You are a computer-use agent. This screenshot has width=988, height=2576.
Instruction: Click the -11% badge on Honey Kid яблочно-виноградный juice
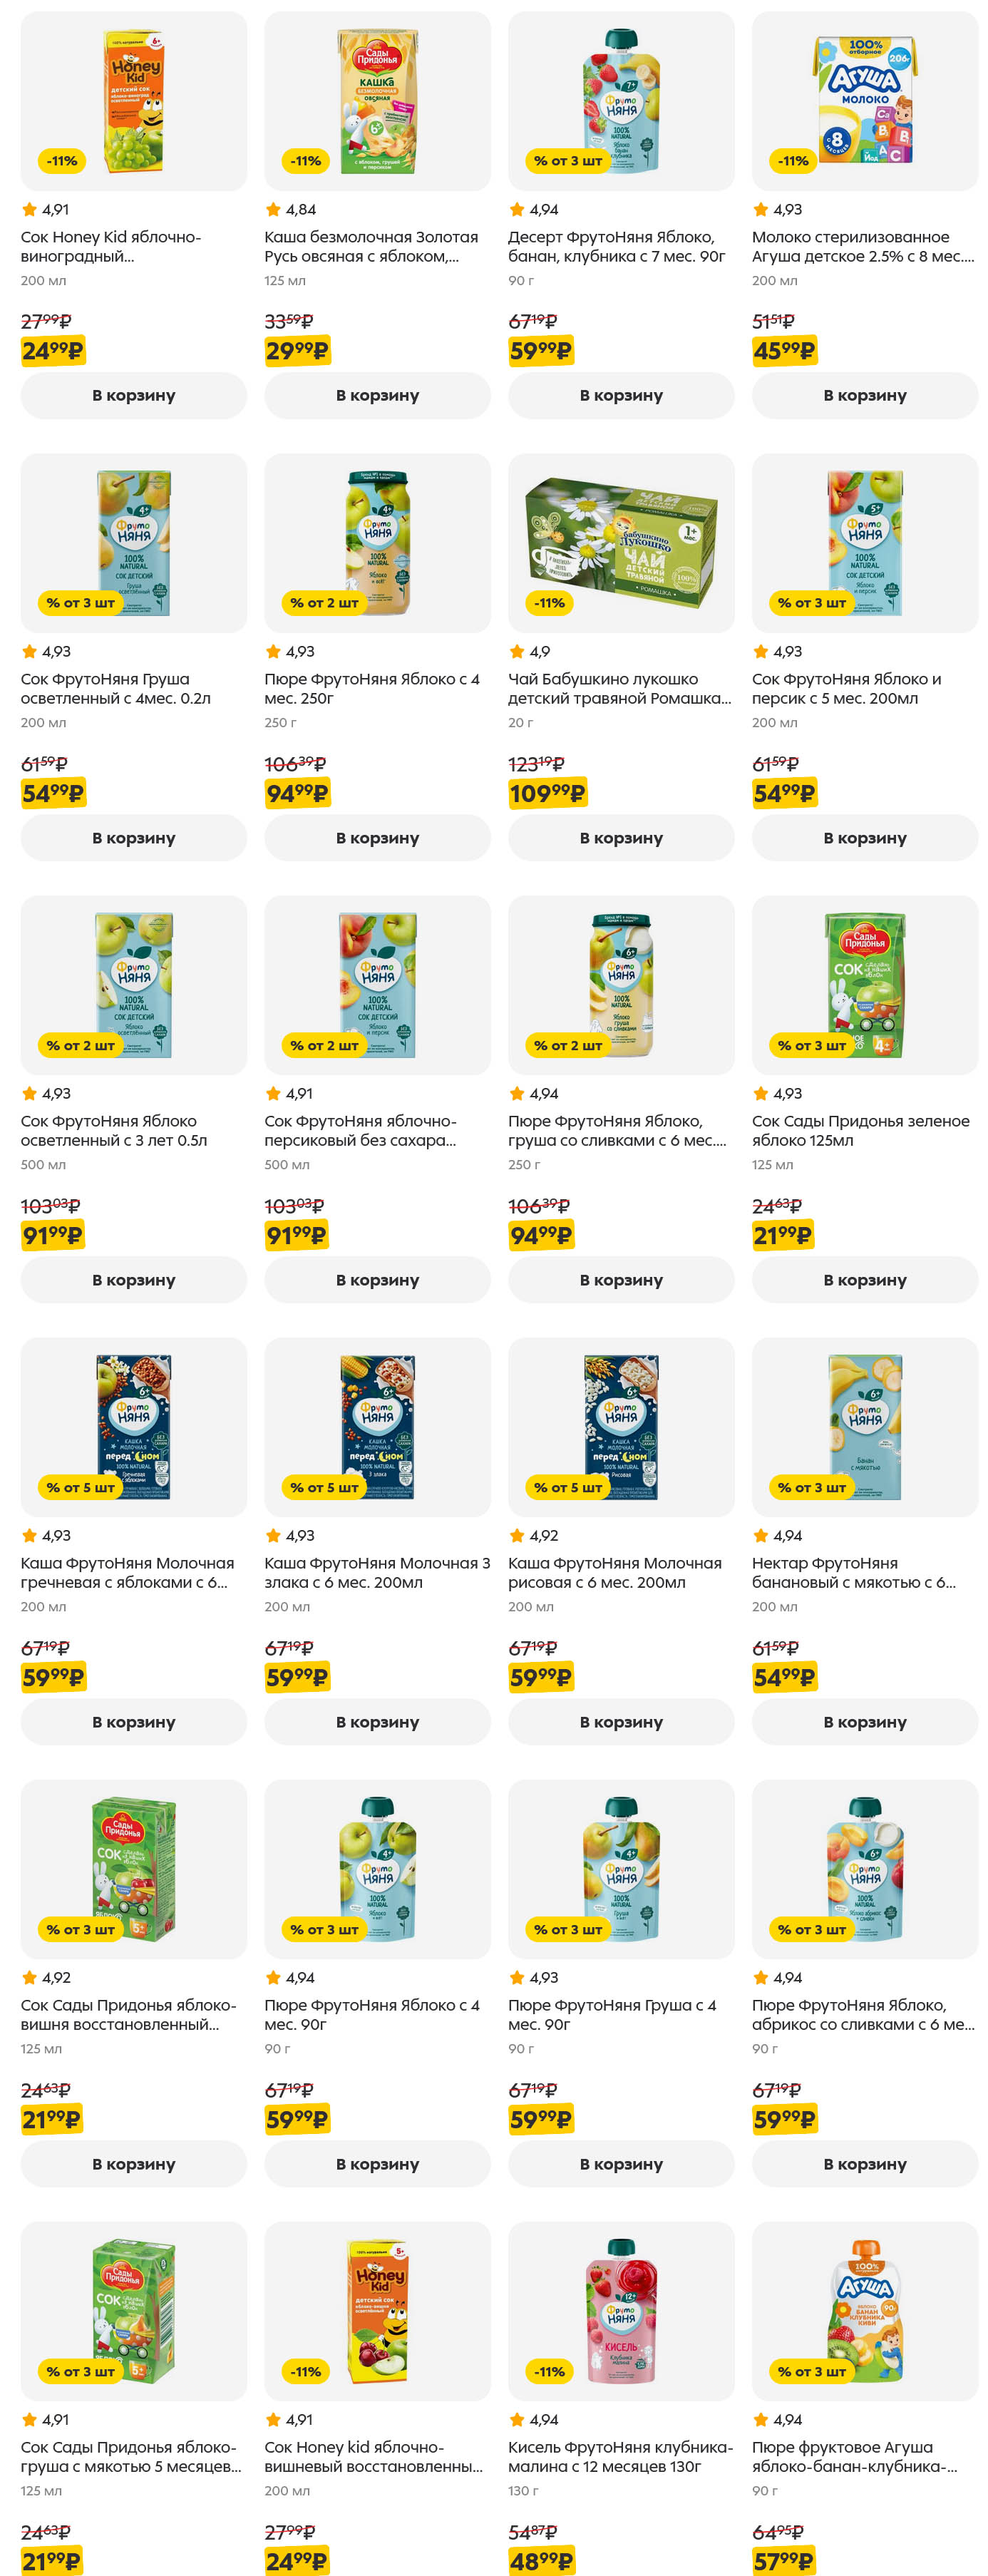[62, 160]
